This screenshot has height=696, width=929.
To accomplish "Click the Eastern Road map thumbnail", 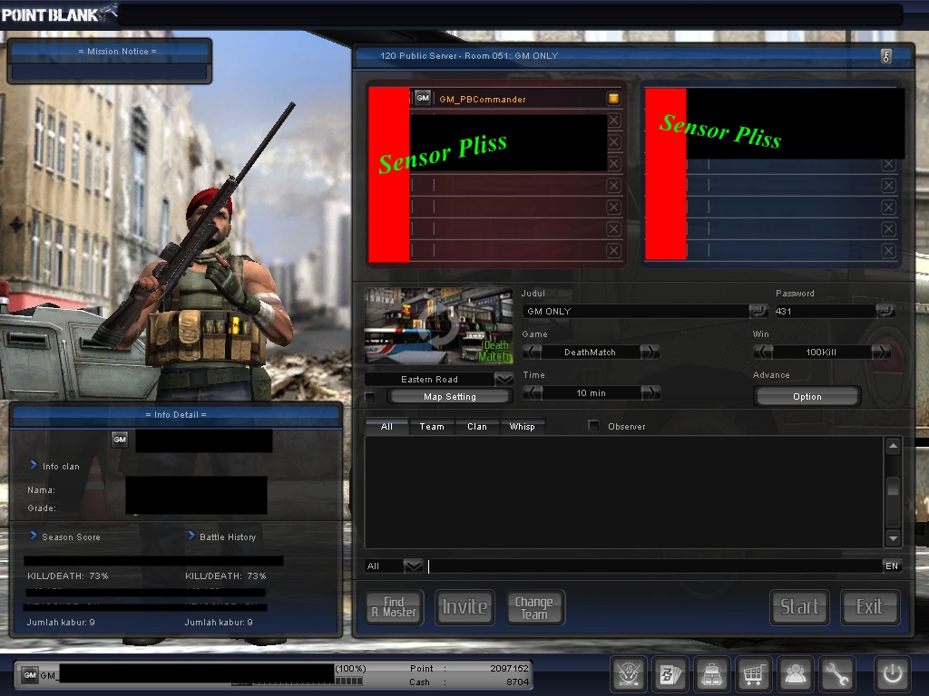I will point(438,326).
